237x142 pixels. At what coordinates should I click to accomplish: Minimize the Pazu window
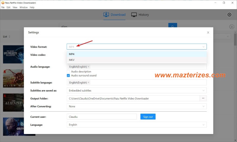point(215,3)
